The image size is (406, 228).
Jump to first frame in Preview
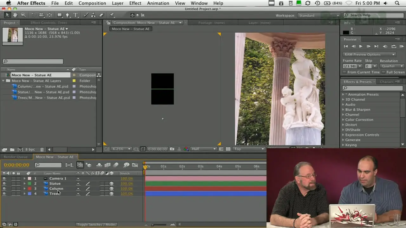tap(346, 46)
